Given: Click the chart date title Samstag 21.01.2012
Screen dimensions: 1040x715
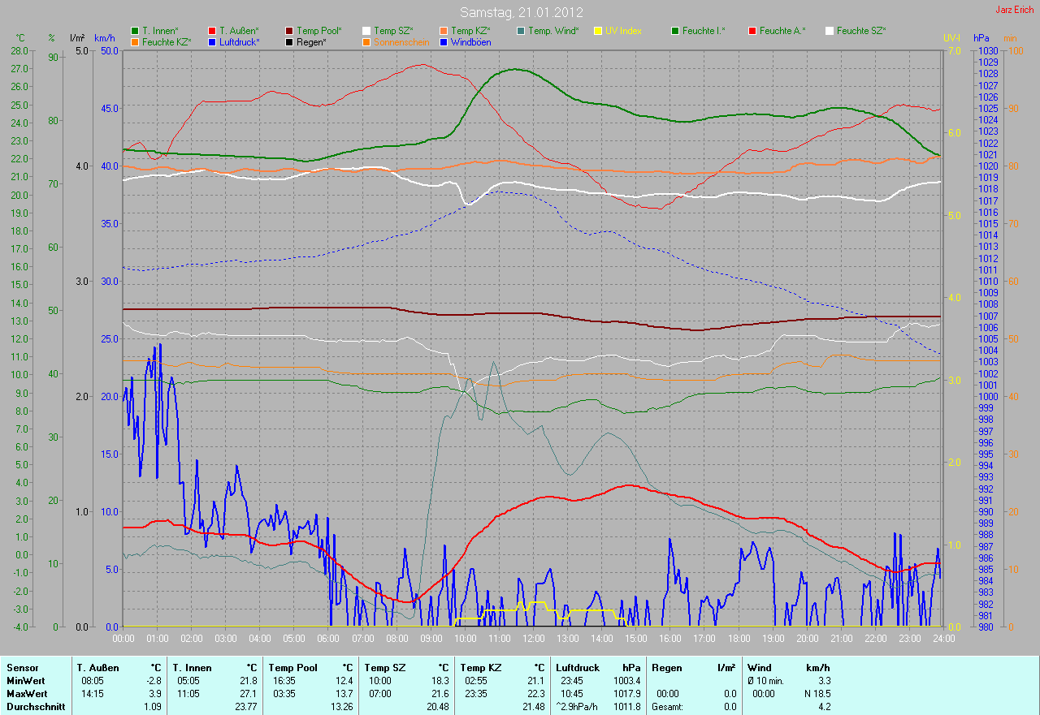Looking at the screenshot, I should [x=518, y=12].
